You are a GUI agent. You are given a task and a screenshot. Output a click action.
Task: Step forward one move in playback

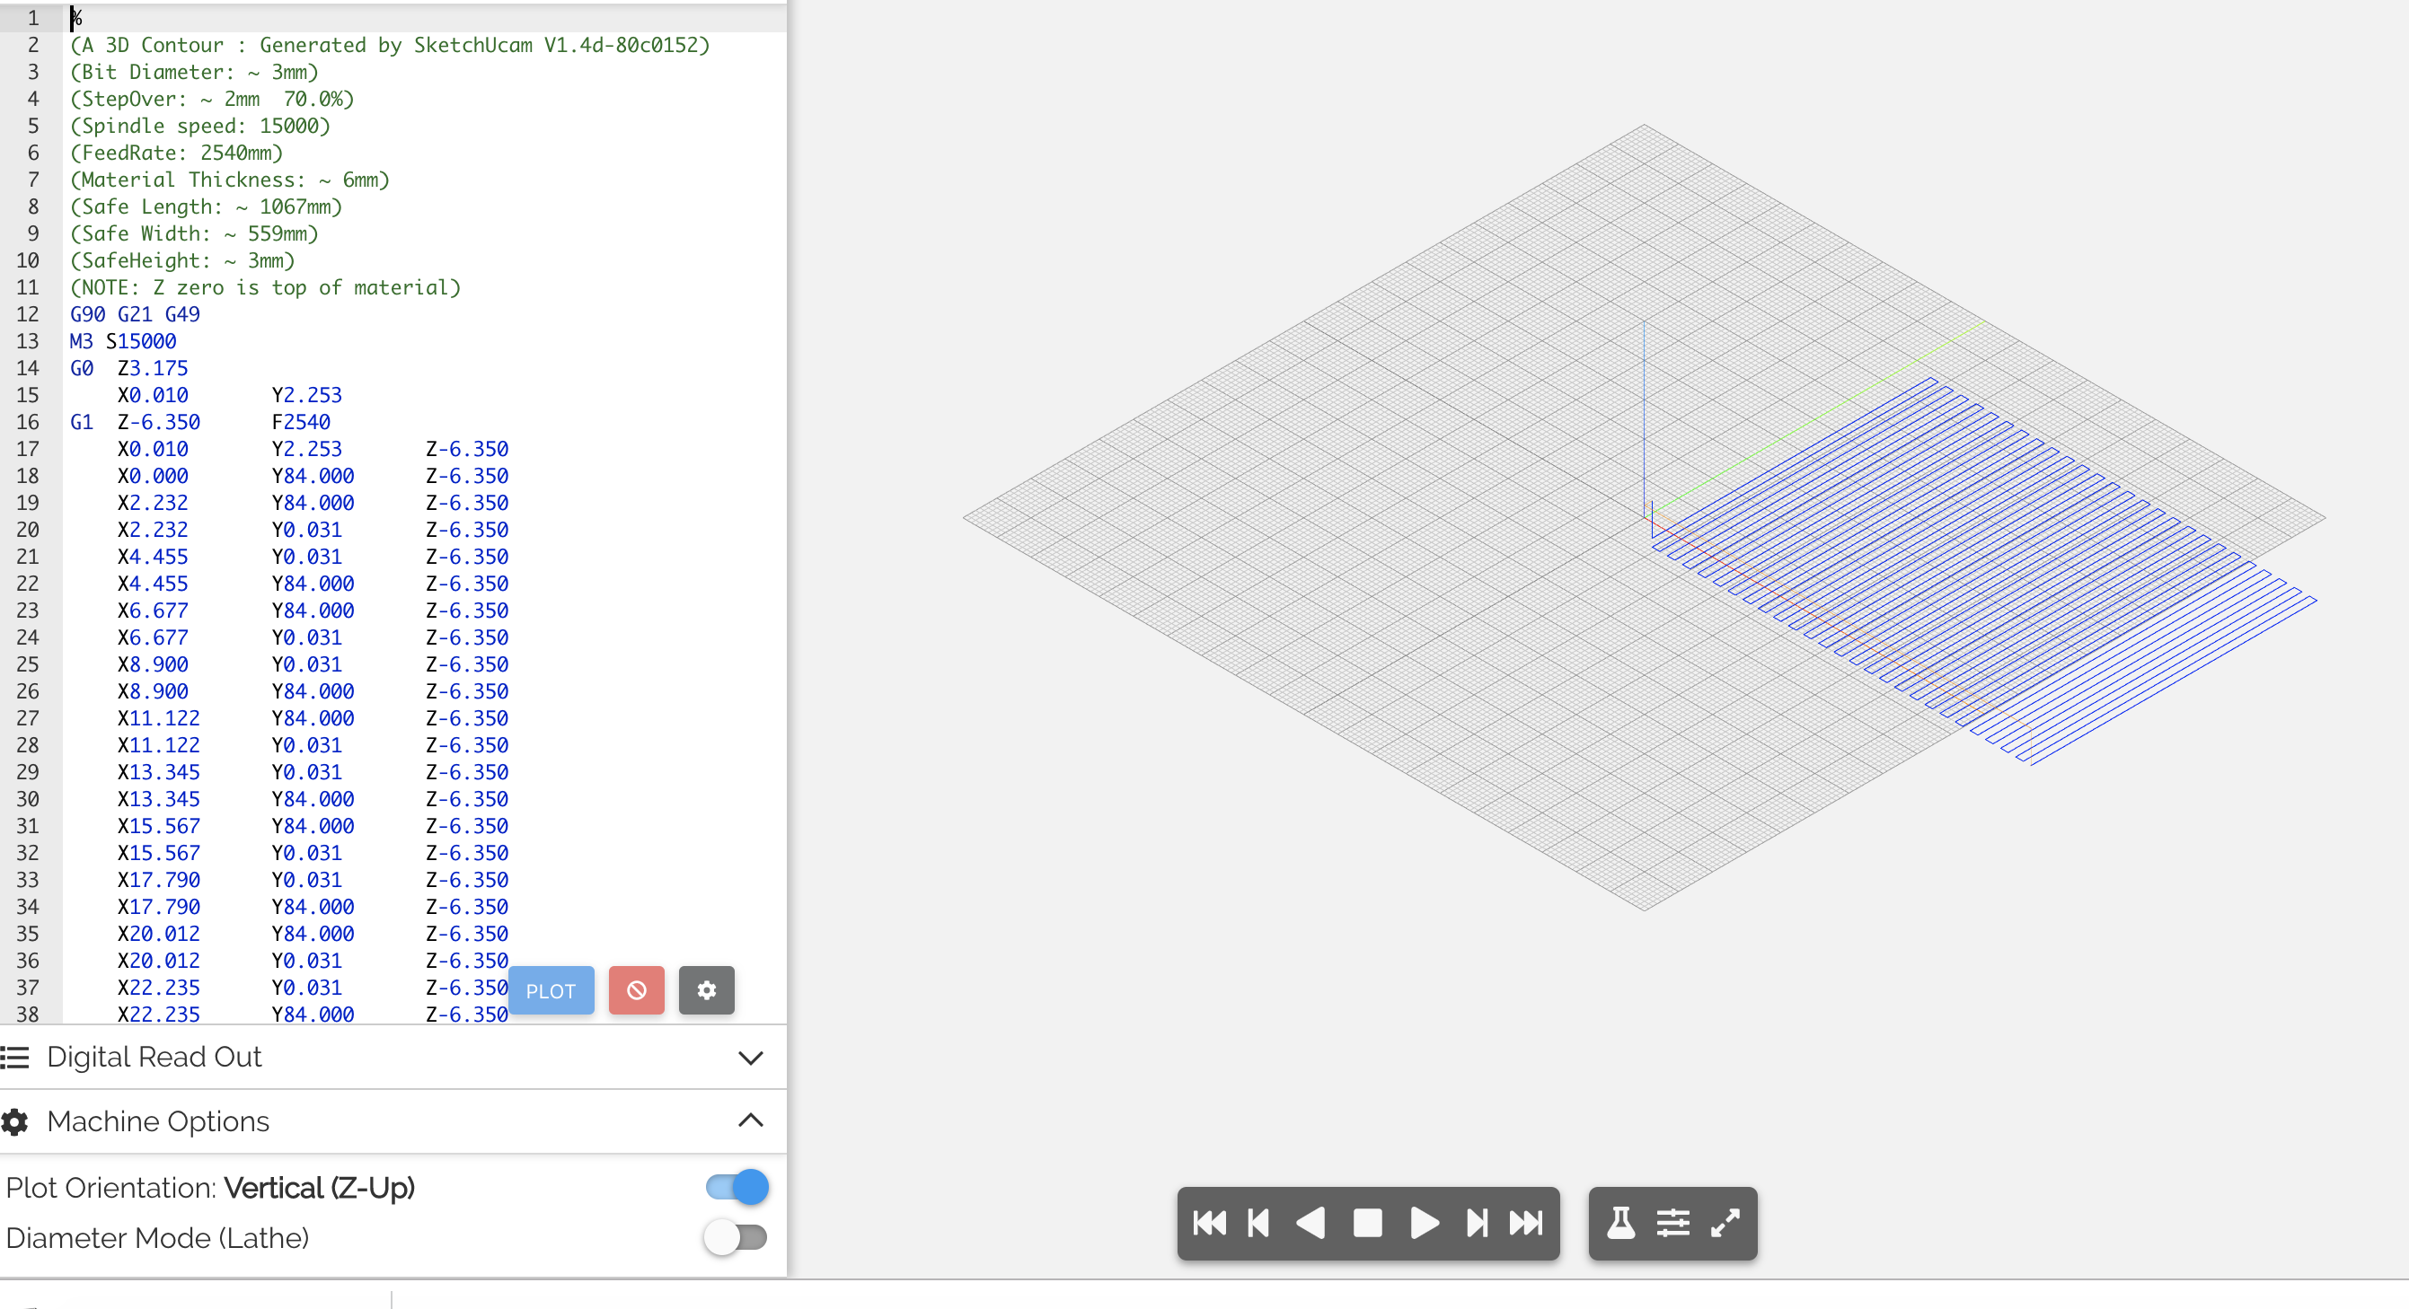click(x=1477, y=1223)
